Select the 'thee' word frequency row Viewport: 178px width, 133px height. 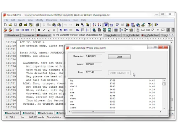click(x=115, y=99)
